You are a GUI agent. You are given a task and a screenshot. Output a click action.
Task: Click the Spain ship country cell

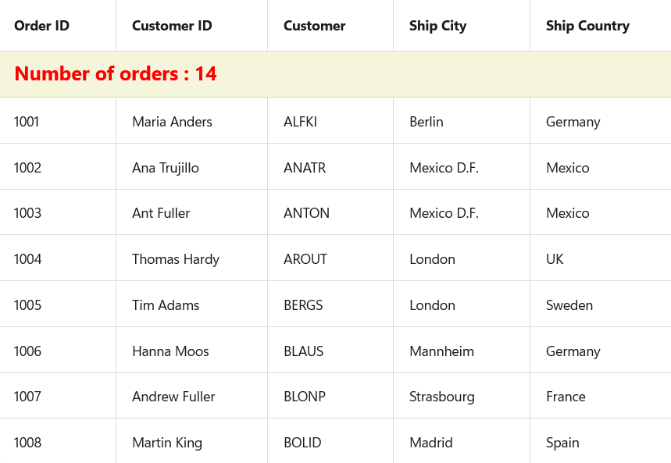click(562, 443)
